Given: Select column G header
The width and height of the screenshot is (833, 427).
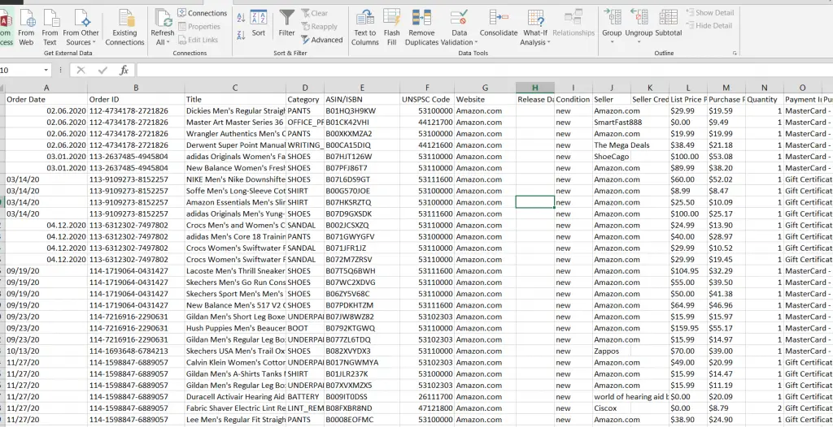Looking at the screenshot, I should click(485, 88).
